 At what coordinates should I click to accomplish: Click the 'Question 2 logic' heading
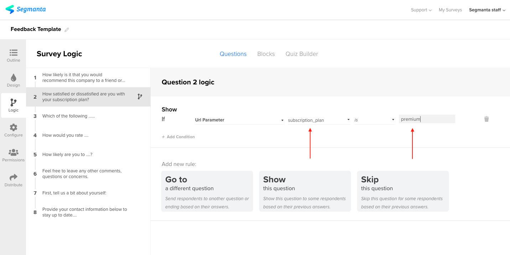[188, 82]
